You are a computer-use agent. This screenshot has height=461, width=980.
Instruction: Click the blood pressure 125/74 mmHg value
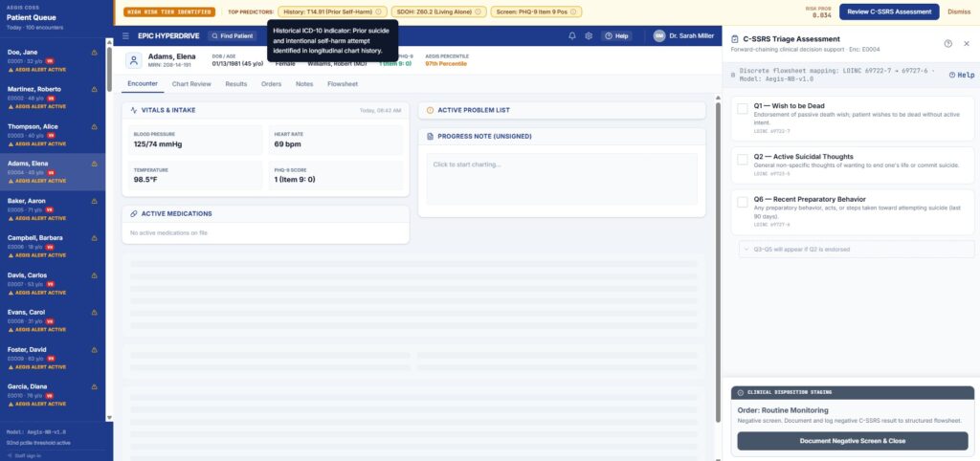point(158,144)
